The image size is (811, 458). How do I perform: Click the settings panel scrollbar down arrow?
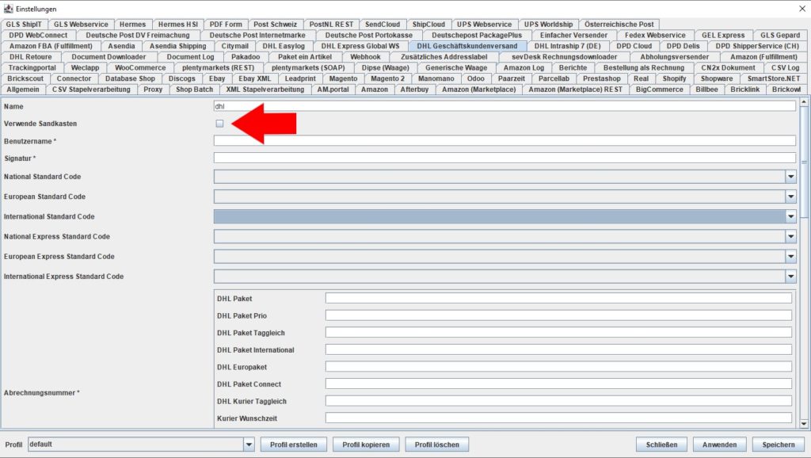pyautogui.click(x=804, y=423)
